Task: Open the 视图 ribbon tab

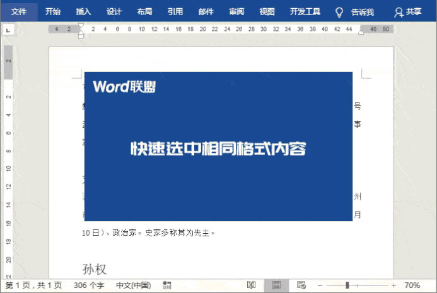Action: click(x=267, y=12)
